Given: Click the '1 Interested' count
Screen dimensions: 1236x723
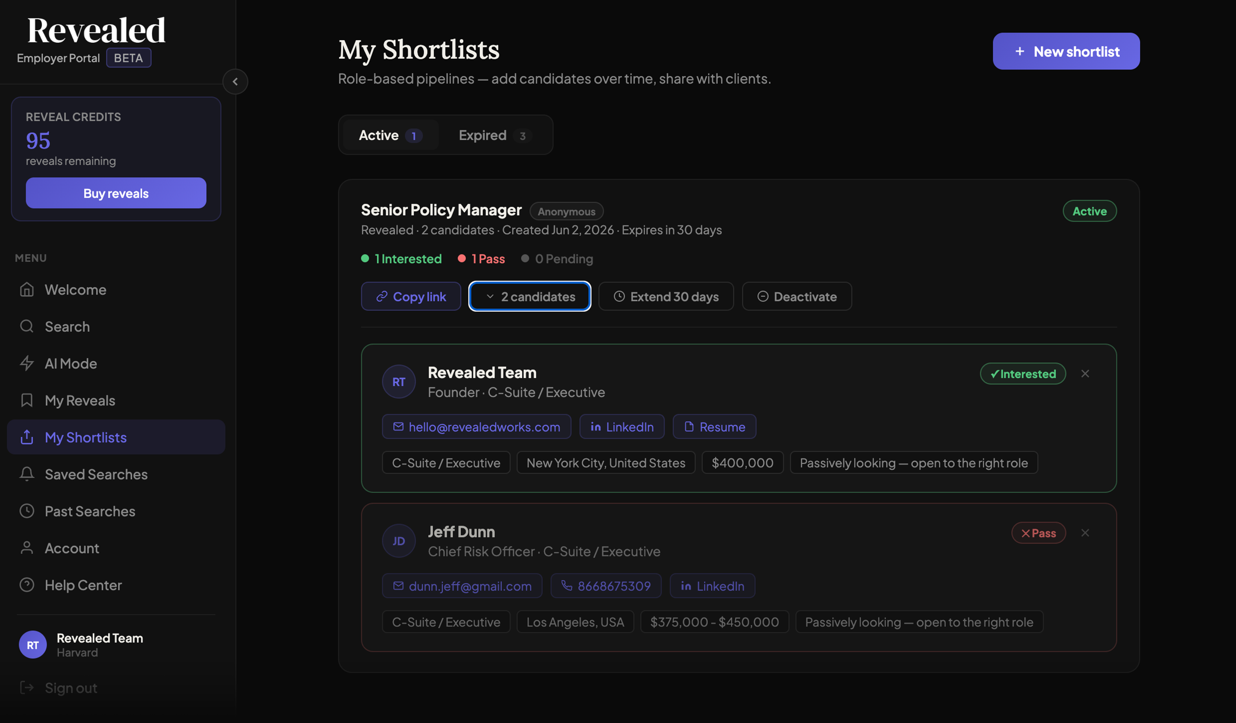Looking at the screenshot, I should (402, 259).
